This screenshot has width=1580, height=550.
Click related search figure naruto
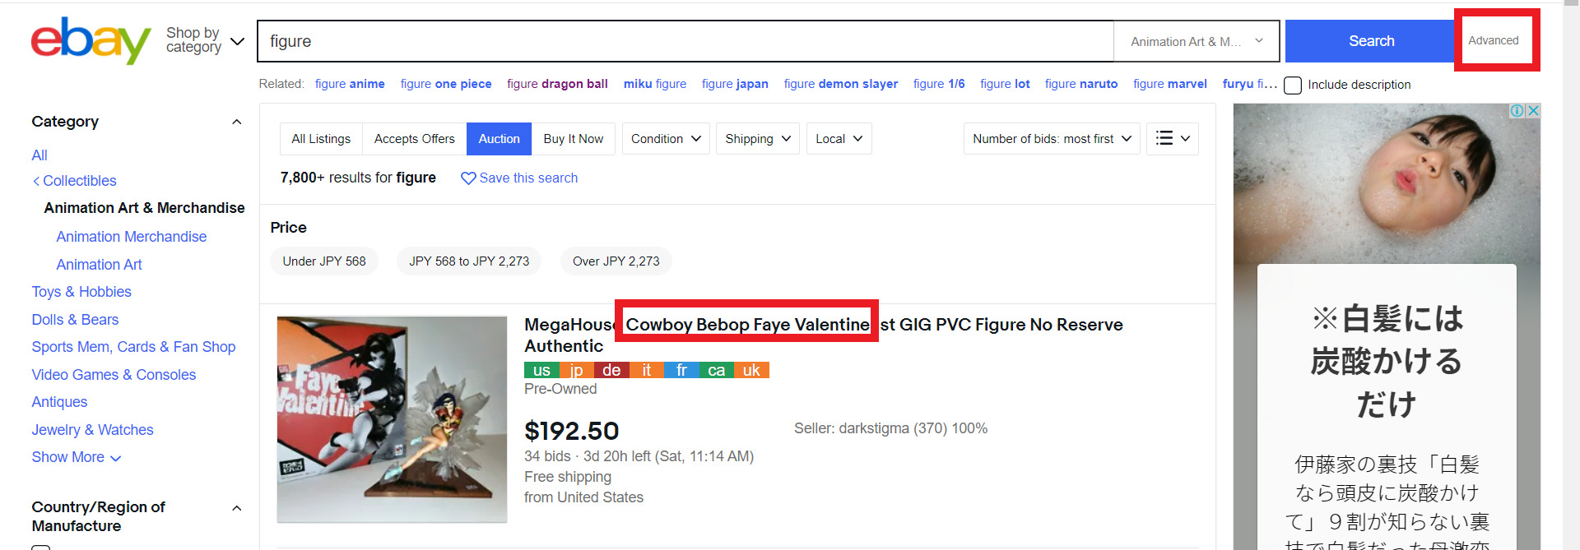point(1081,84)
